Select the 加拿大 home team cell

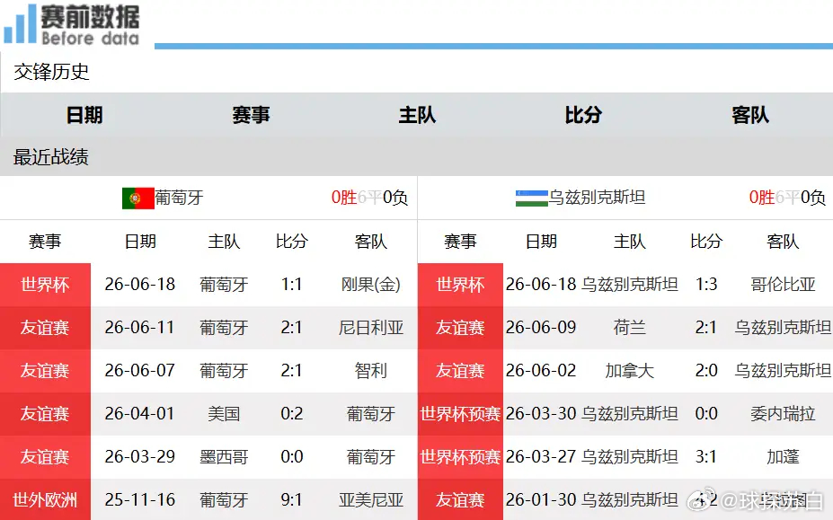click(x=630, y=371)
